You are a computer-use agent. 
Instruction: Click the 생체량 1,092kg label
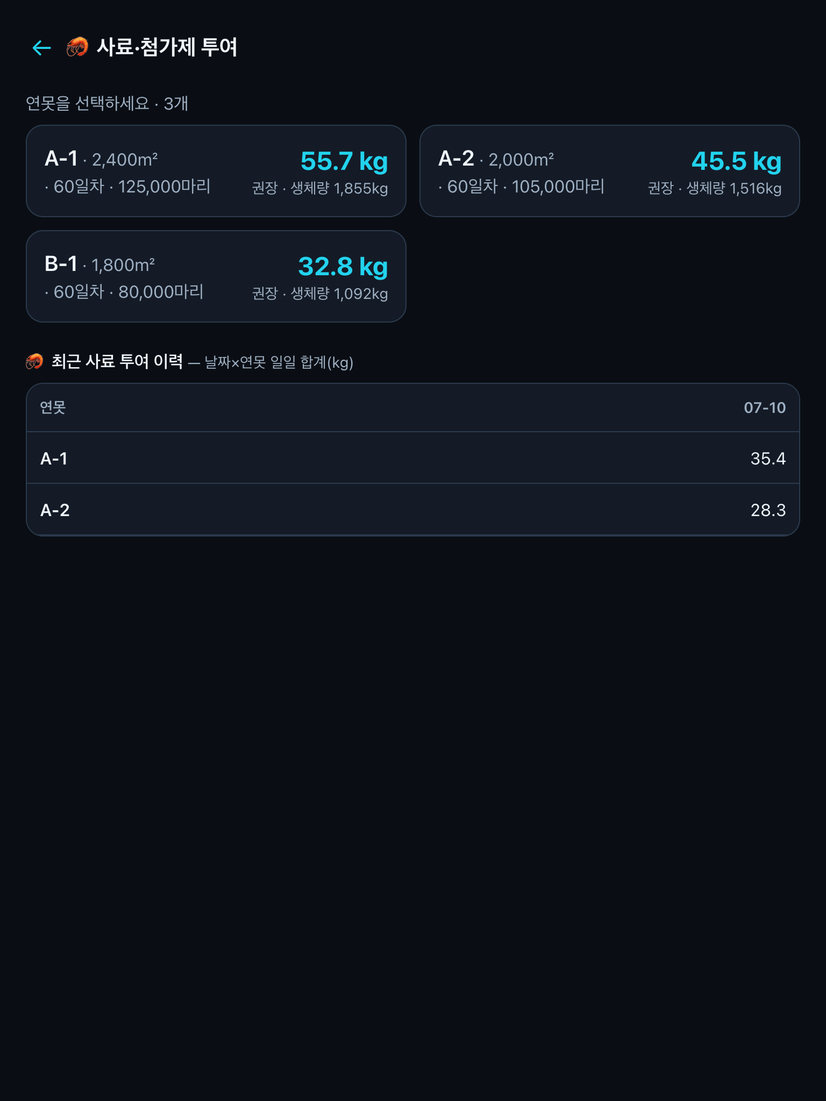[x=339, y=294]
